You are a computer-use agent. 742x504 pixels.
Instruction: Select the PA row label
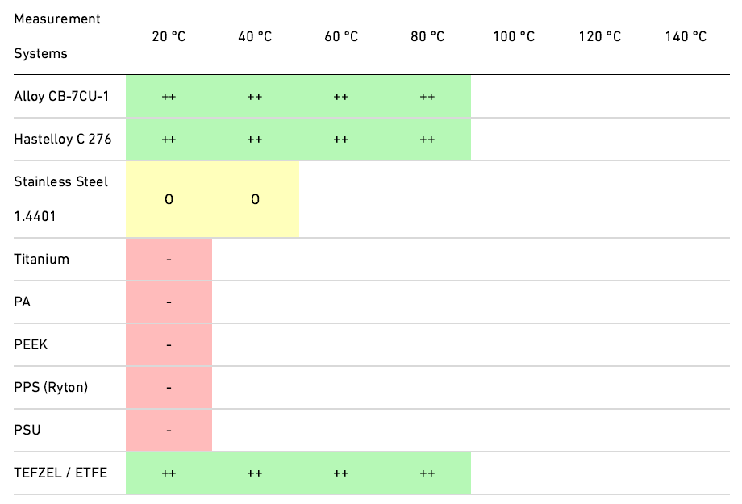pos(23,302)
